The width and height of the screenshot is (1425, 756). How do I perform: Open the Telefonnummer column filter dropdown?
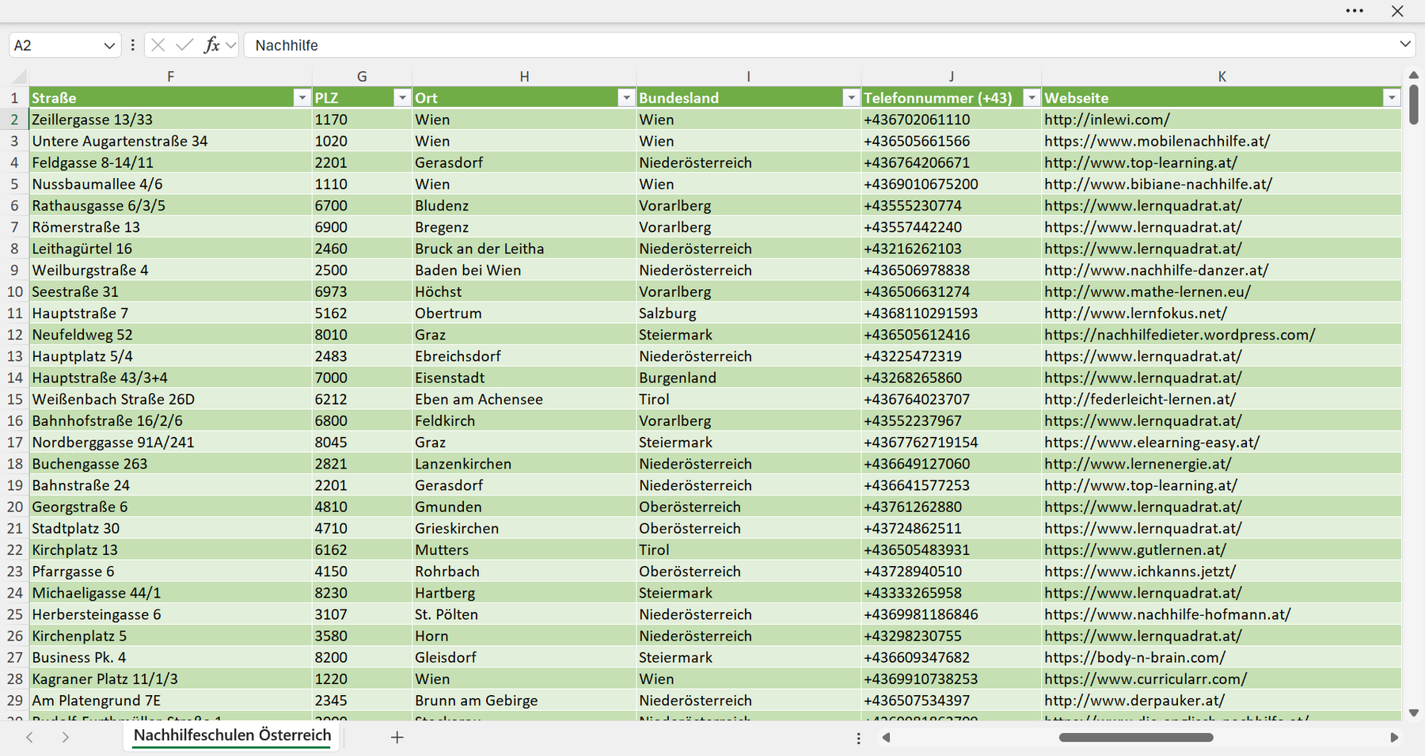pyautogui.click(x=1032, y=98)
